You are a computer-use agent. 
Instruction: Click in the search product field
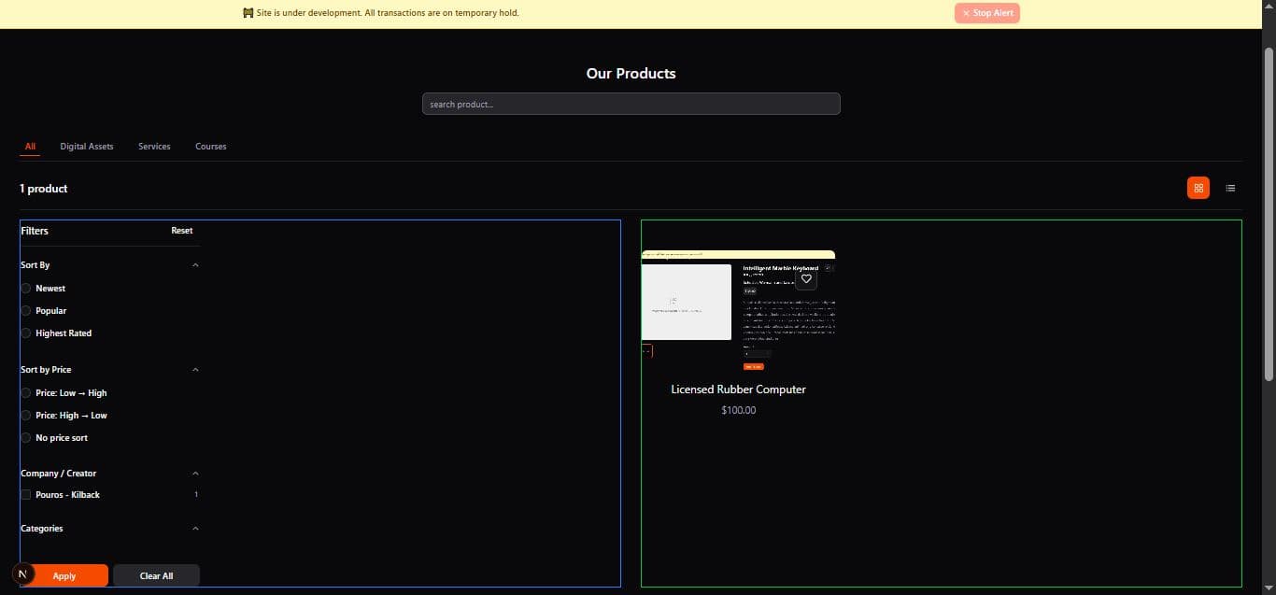tap(631, 104)
